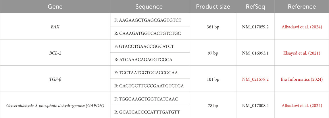Select the GAPDH gene name cell
Viewport: 329px width, 118px height.
tap(55, 105)
